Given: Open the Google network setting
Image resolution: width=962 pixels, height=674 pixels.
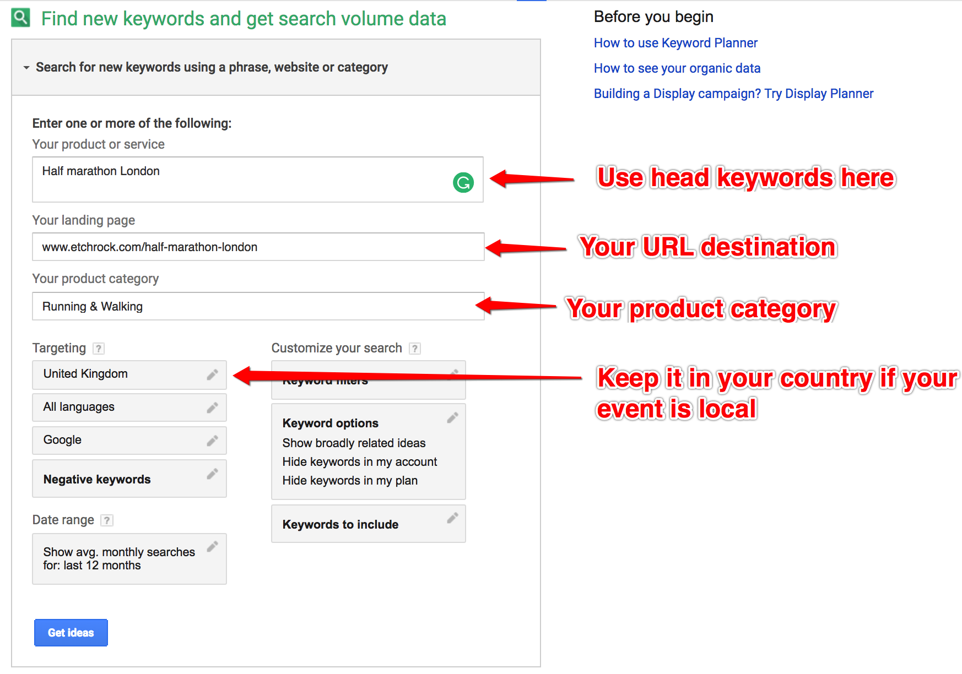Looking at the screenshot, I should pyautogui.click(x=129, y=441).
